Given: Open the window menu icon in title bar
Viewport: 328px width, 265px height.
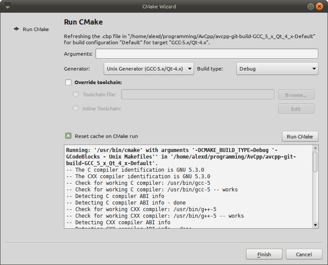Looking at the screenshot, I should pos(7,6).
